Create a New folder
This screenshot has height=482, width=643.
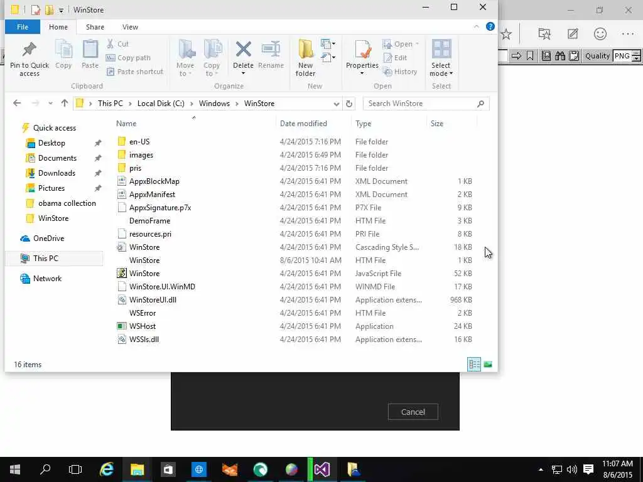point(306,58)
